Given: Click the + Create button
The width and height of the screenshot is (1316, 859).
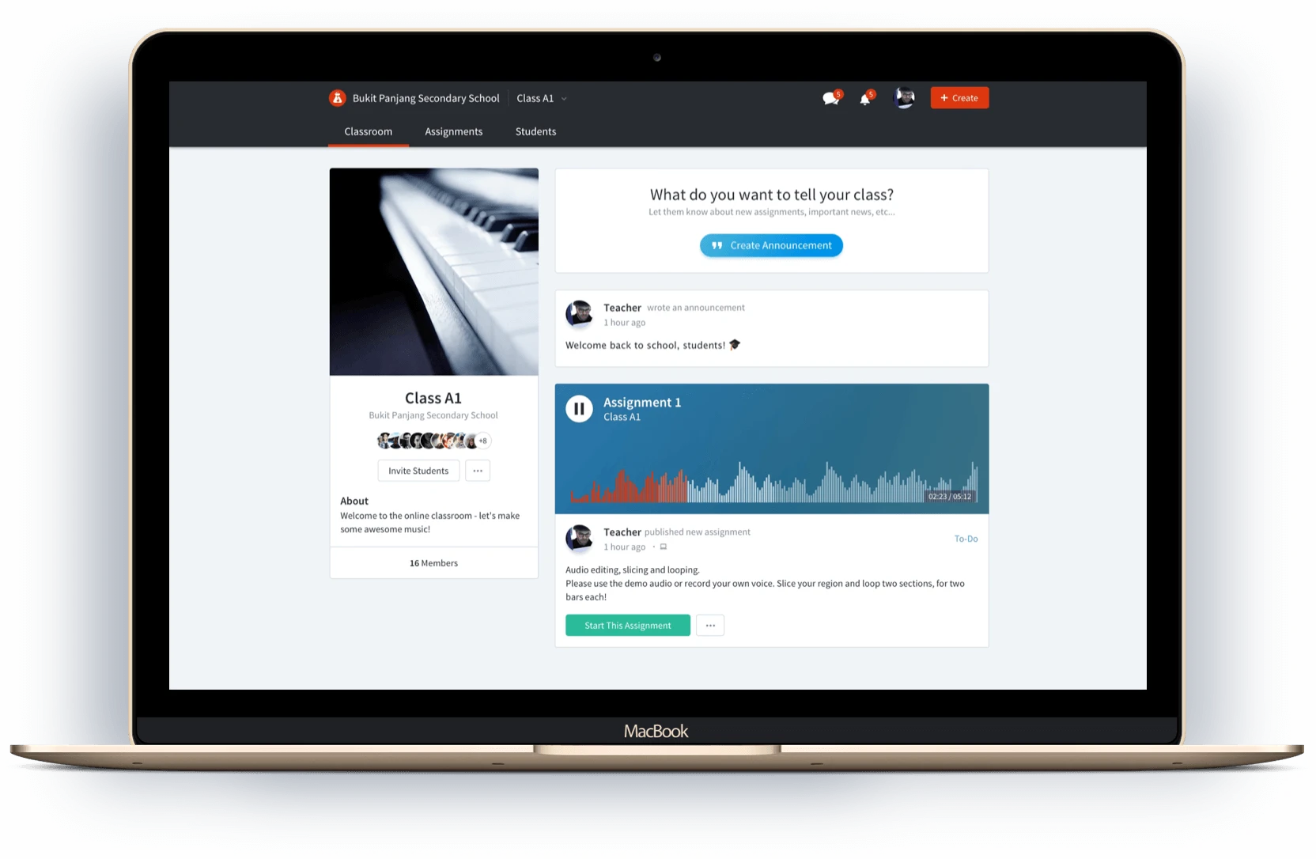Looking at the screenshot, I should [x=959, y=97].
